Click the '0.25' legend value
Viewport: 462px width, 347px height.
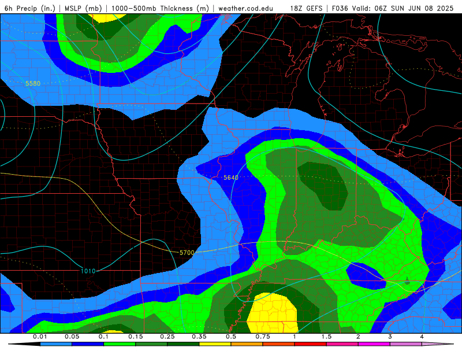coord(167,337)
